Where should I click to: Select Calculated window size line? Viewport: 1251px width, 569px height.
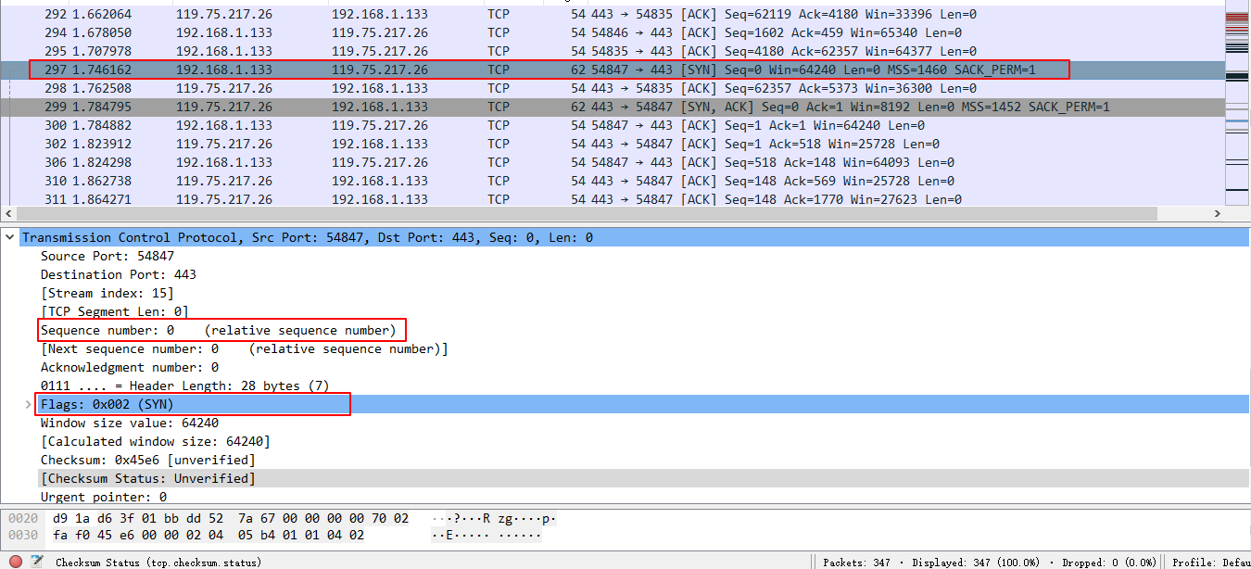tap(156, 441)
